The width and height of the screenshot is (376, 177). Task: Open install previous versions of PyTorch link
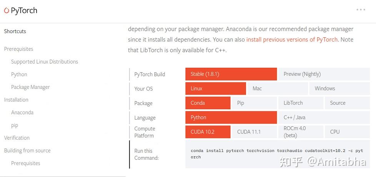(x=292, y=40)
